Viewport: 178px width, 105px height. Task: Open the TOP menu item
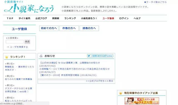point(10,18)
